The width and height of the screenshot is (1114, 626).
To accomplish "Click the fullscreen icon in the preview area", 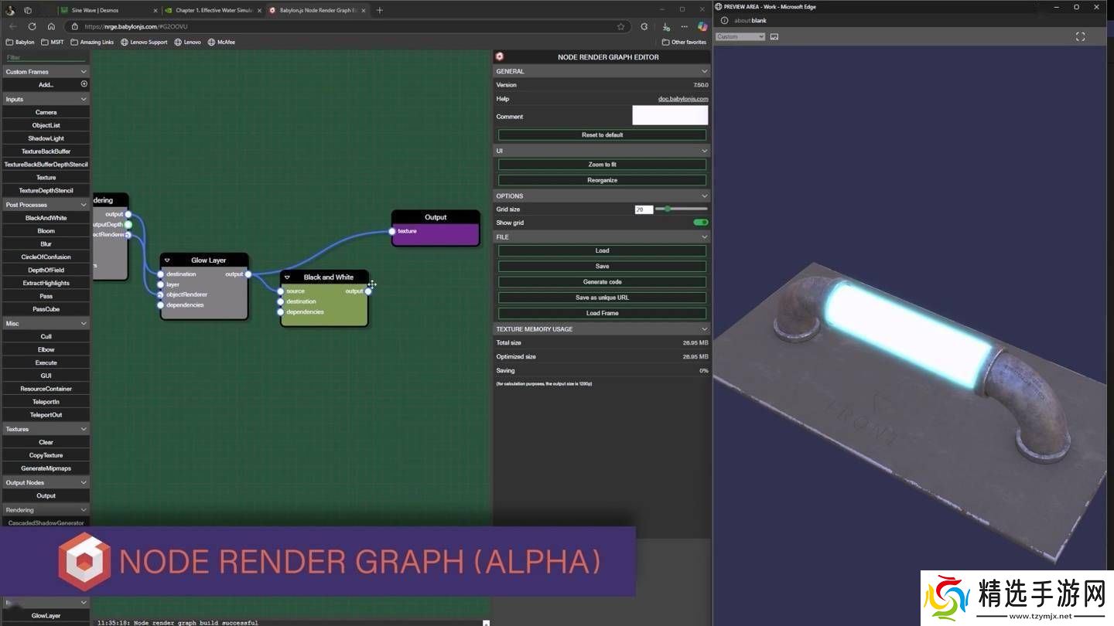I will tap(1080, 36).
